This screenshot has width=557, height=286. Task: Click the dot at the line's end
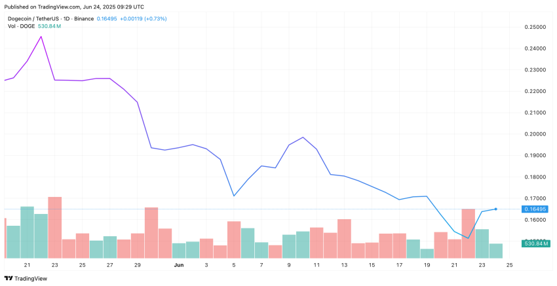click(495, 209)
